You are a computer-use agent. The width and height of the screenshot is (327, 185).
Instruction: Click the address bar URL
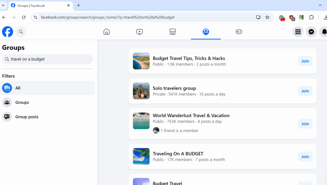click(x=108, y=17)
